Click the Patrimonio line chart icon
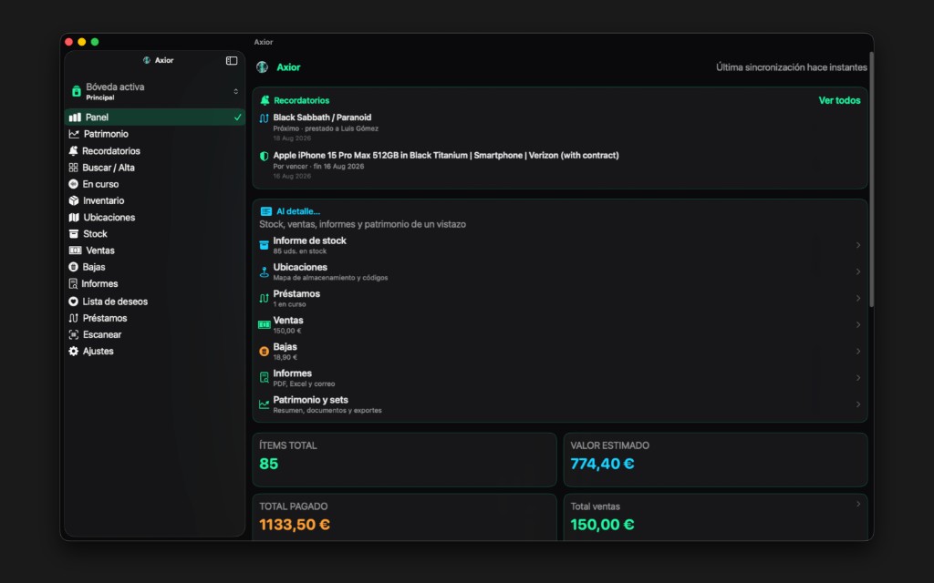The image size is (934, 583). pyautogui.click(x=74, y=134)
